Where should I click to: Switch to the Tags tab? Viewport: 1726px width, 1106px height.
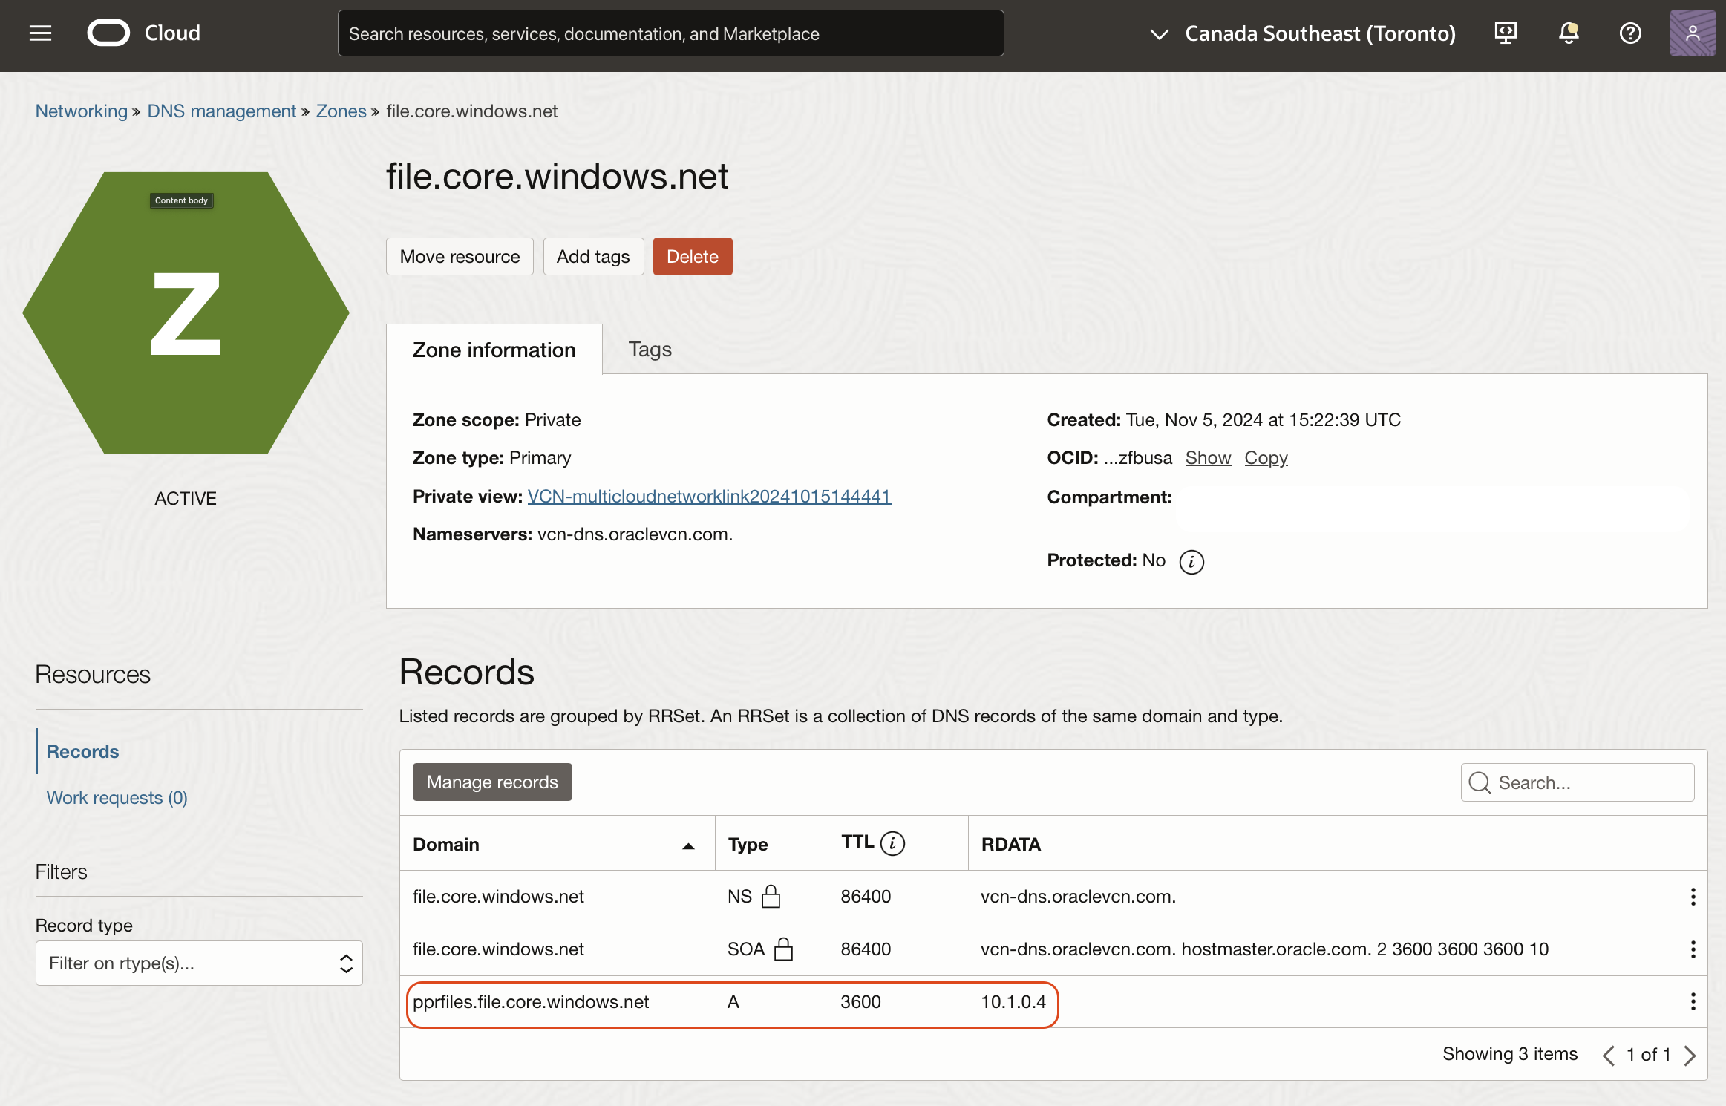click(x=650, y=350)
